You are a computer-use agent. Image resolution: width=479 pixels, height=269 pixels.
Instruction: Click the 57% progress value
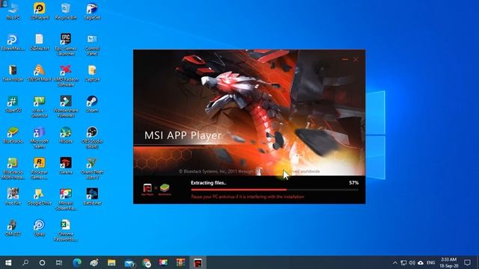click(x=354, y=182)
